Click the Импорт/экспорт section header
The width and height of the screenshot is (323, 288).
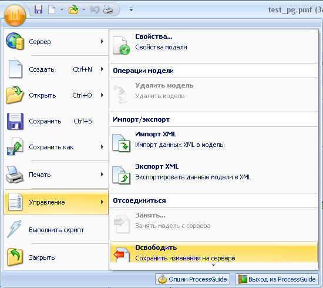142,119
